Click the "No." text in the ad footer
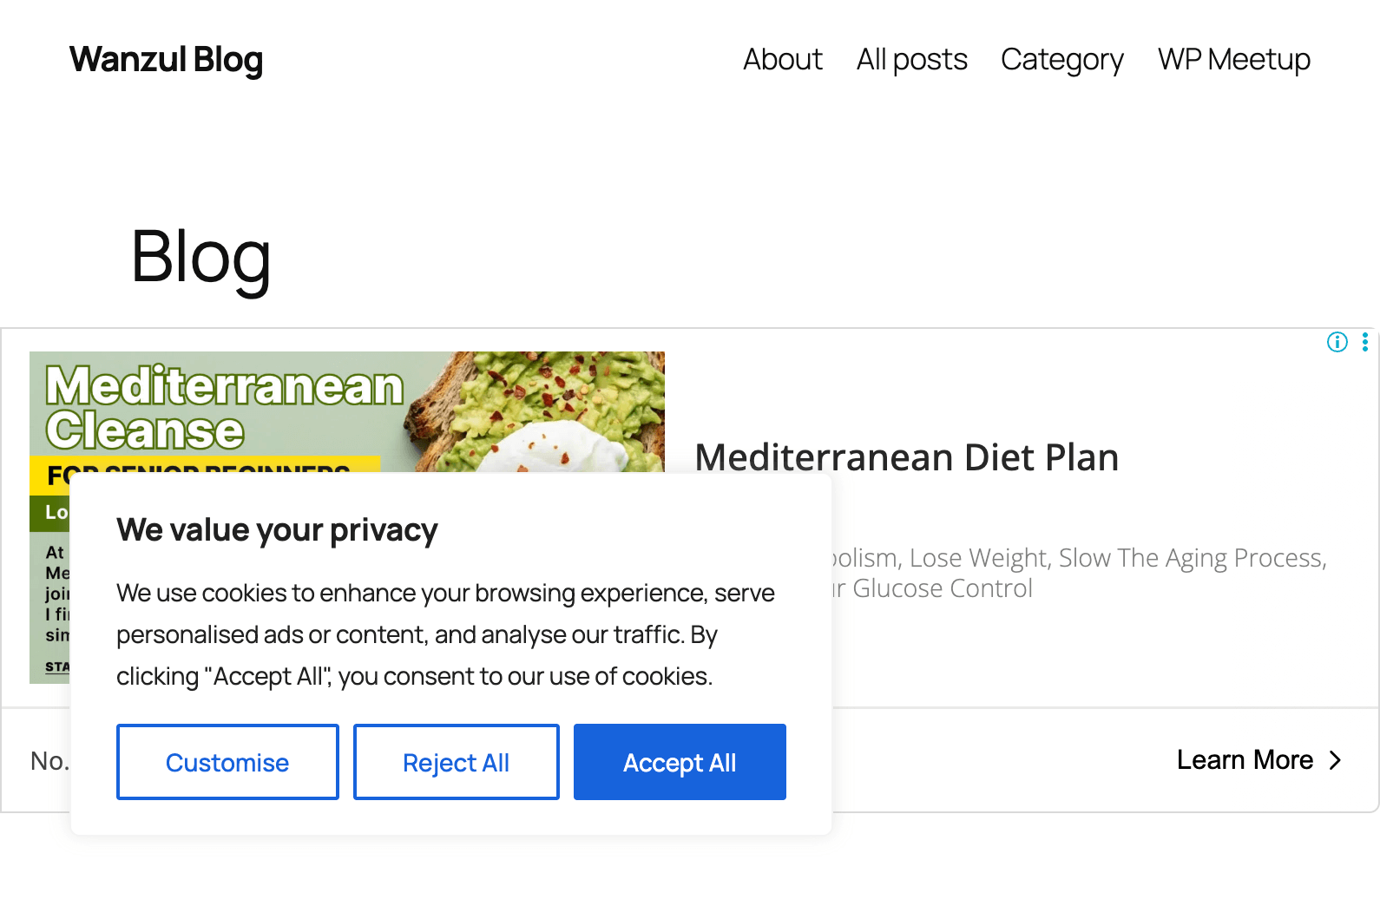 pos(49,761)
